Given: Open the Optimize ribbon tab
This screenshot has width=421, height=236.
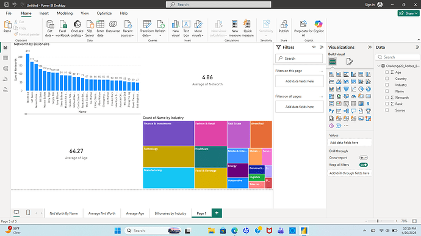Looking at the screenshot, I should (104, 13).
